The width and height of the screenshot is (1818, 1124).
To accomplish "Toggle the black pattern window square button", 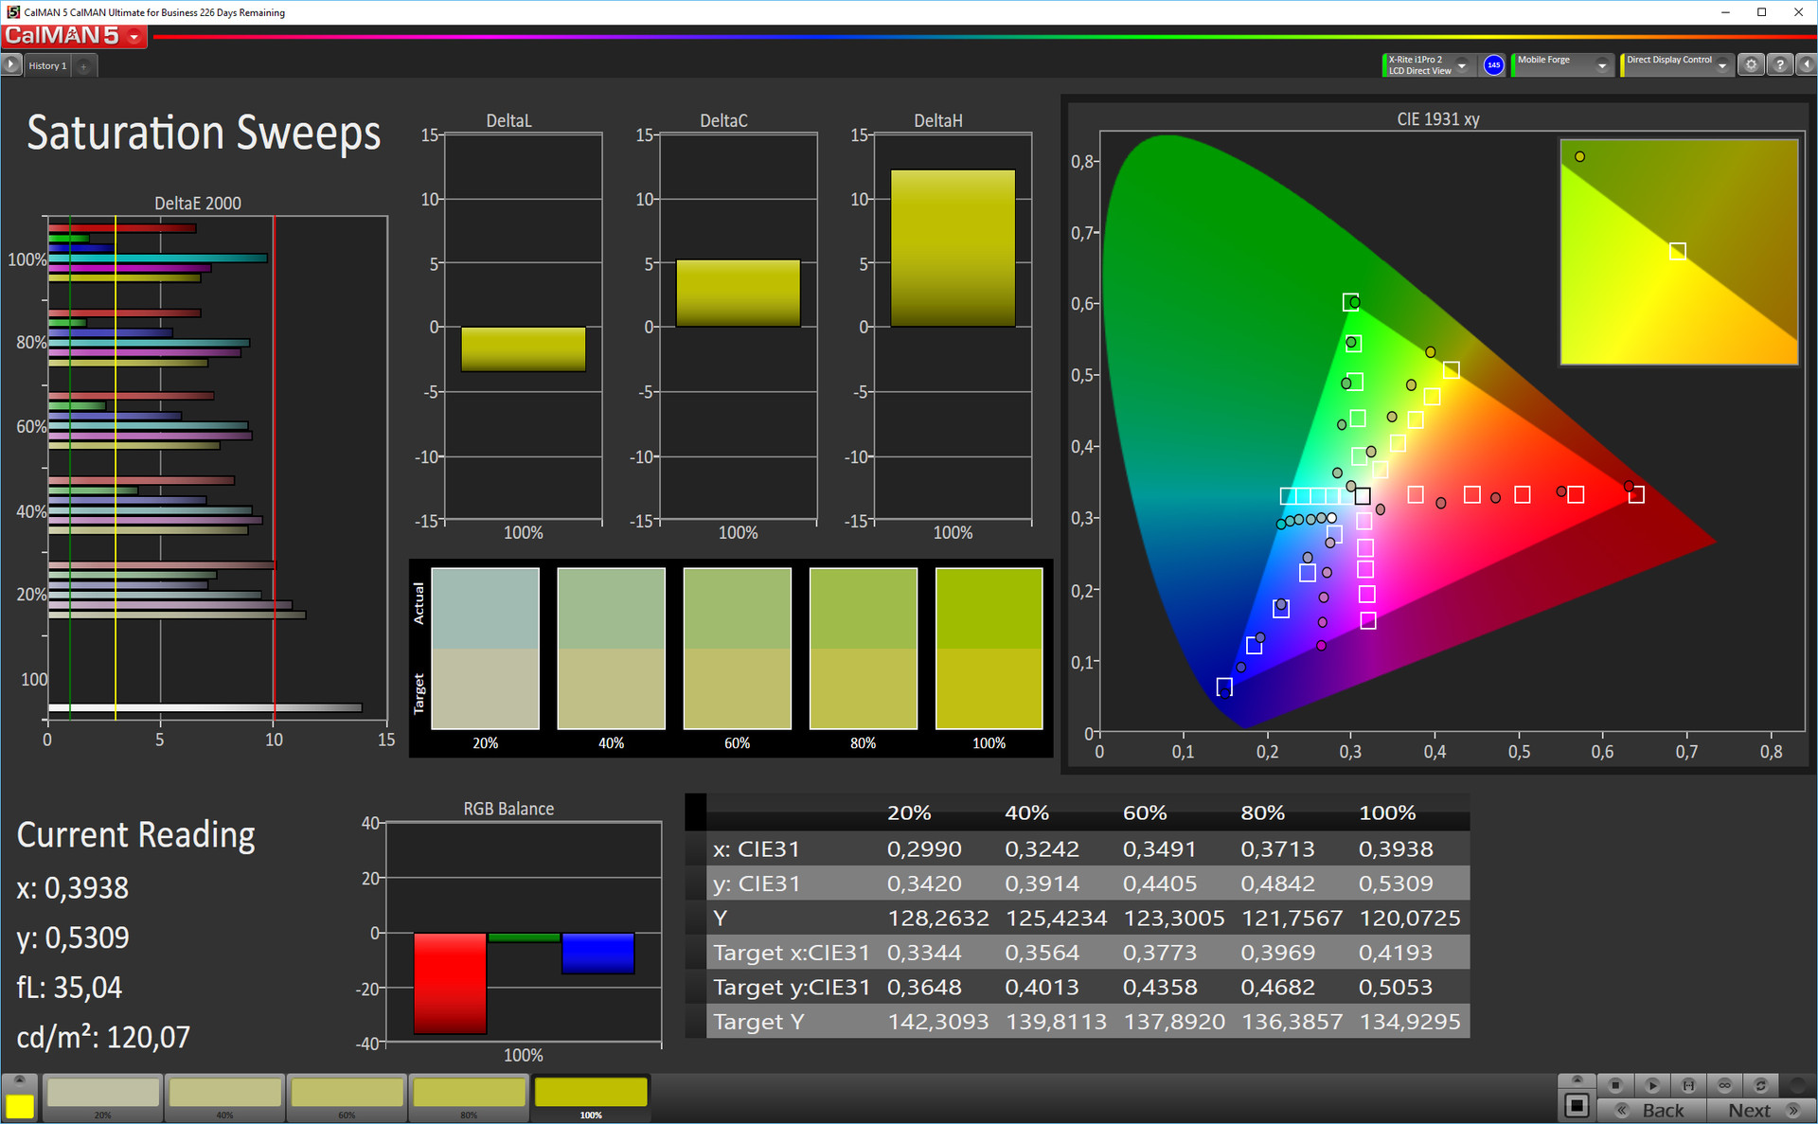I will click(x=1577, y=1104).
